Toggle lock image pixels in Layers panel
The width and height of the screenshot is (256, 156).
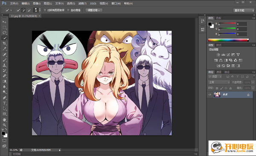pyautogui.click(x=221, y=88)
